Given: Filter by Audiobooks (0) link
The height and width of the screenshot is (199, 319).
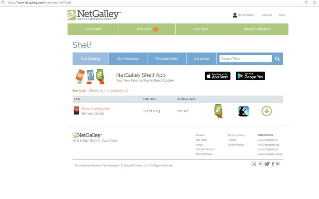Looking at the screenshot, I should (x=117, y=91).
